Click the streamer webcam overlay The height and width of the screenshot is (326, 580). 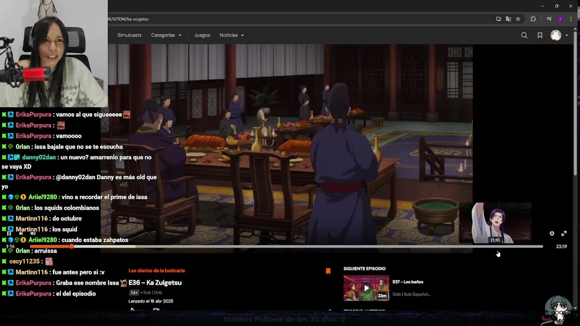[x=54, y=53]
